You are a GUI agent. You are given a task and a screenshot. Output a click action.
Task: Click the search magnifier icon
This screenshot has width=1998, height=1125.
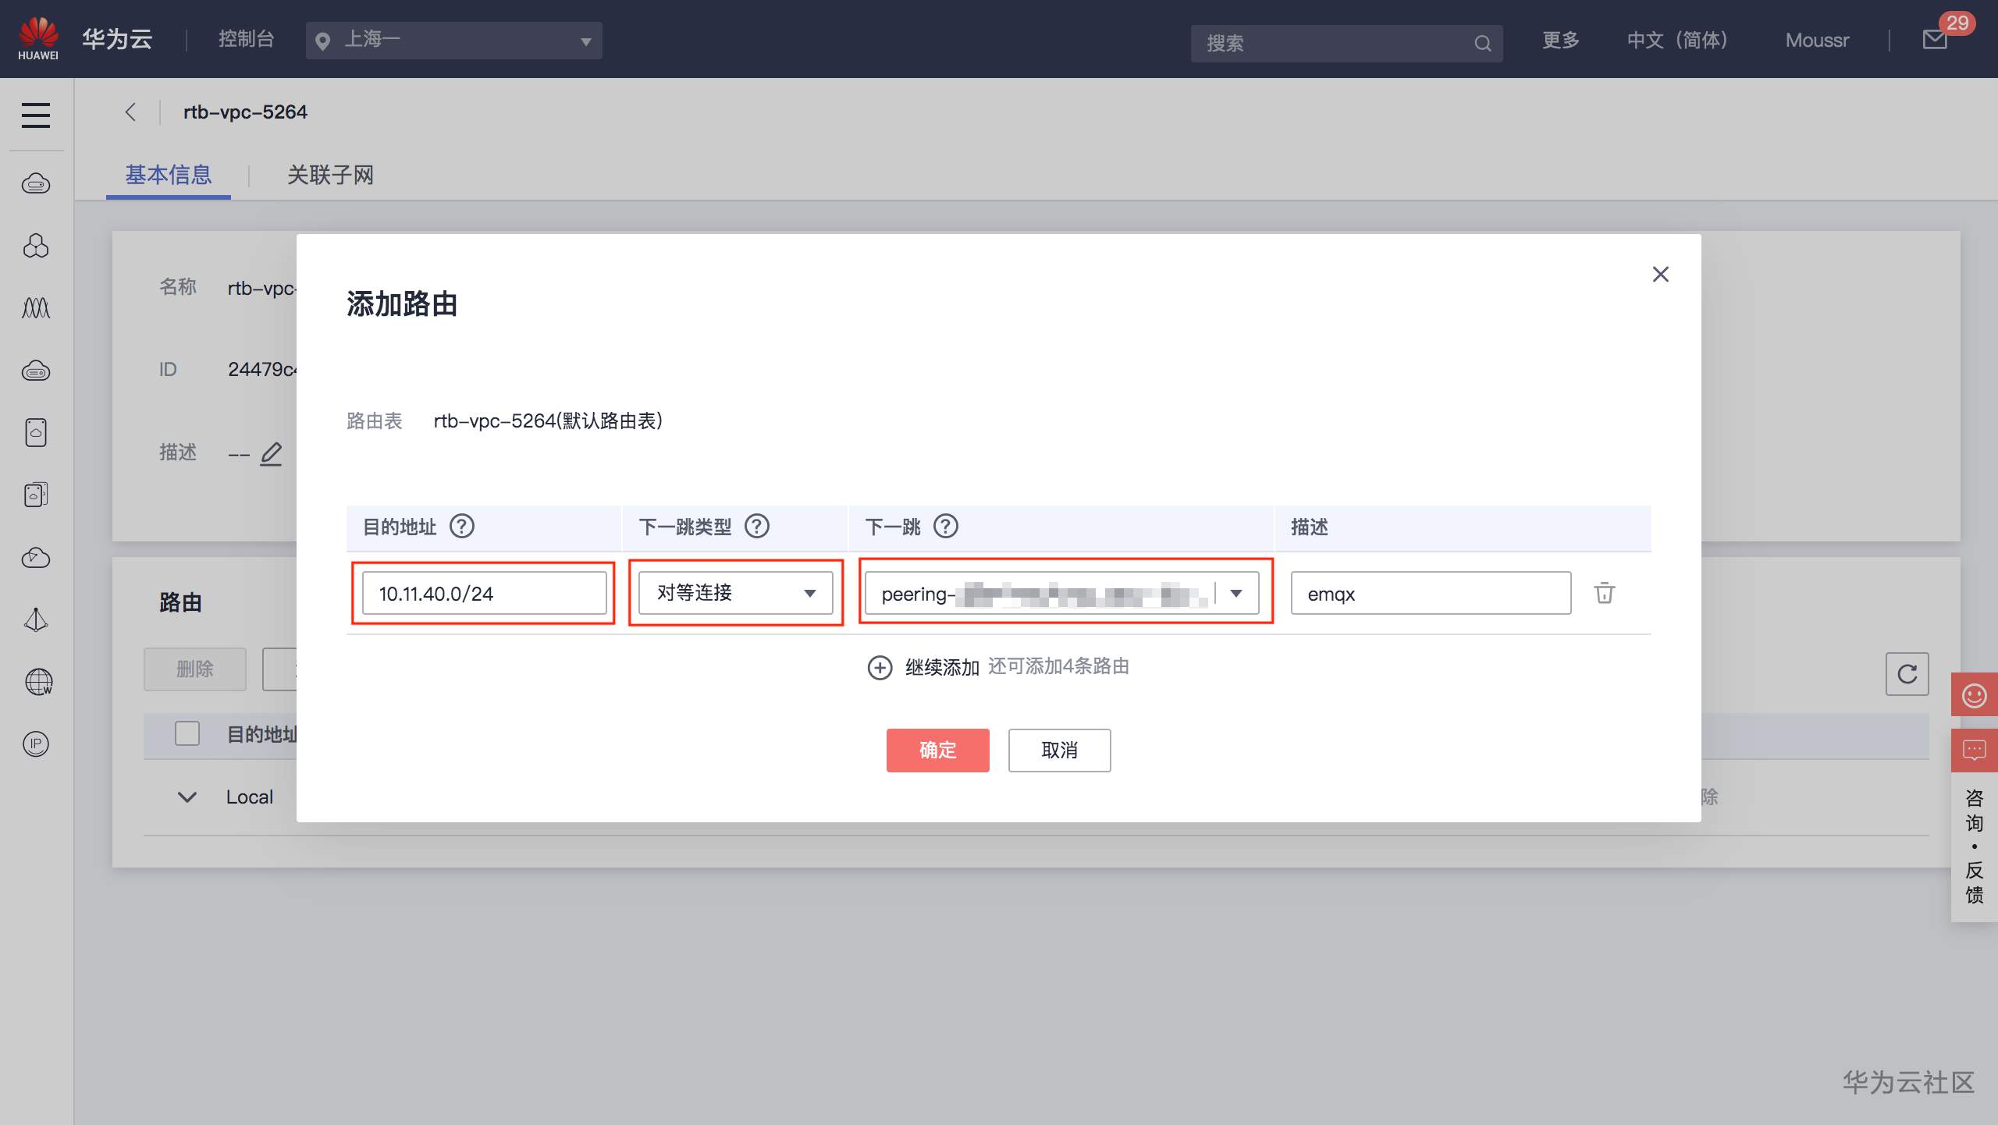(x=1482, y=44)
